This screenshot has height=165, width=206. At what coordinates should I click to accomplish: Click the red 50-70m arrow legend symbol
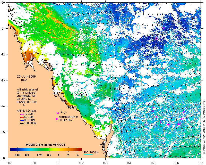click(22, 117)
